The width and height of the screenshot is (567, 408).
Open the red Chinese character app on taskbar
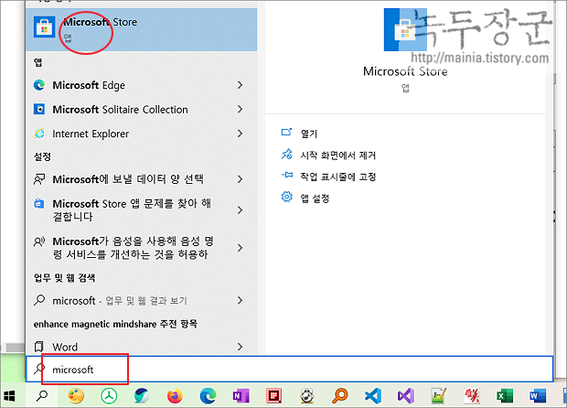[x=472, y=396]
